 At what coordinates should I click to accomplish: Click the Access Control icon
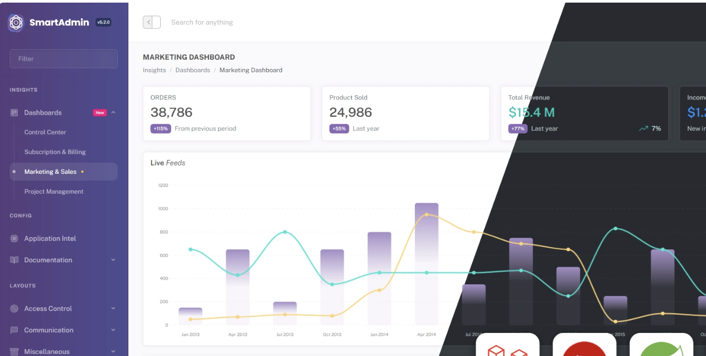pyautogui.click(x=14, y=308)
